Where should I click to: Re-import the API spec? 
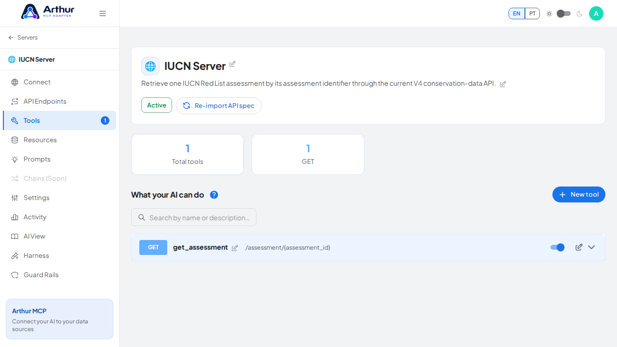(219, 106)
